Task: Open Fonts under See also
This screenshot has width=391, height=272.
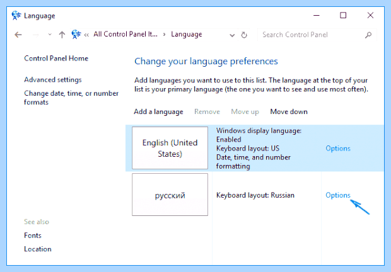Action: (33, 235)
